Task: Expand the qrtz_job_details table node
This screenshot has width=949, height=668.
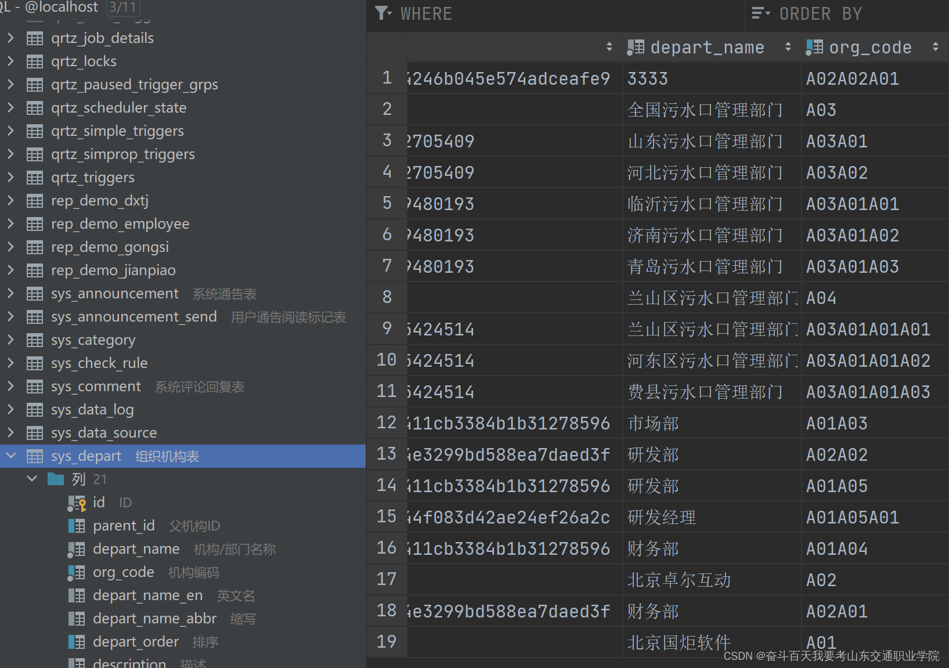Action: 10,38
